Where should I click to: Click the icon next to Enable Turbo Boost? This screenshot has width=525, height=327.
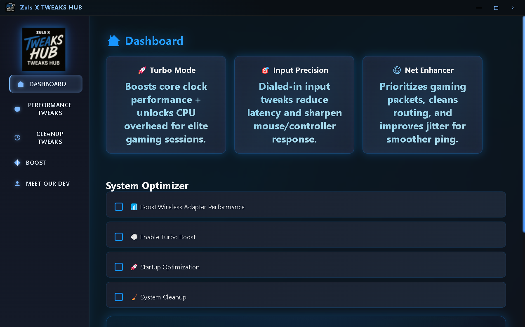click(134, 237)
